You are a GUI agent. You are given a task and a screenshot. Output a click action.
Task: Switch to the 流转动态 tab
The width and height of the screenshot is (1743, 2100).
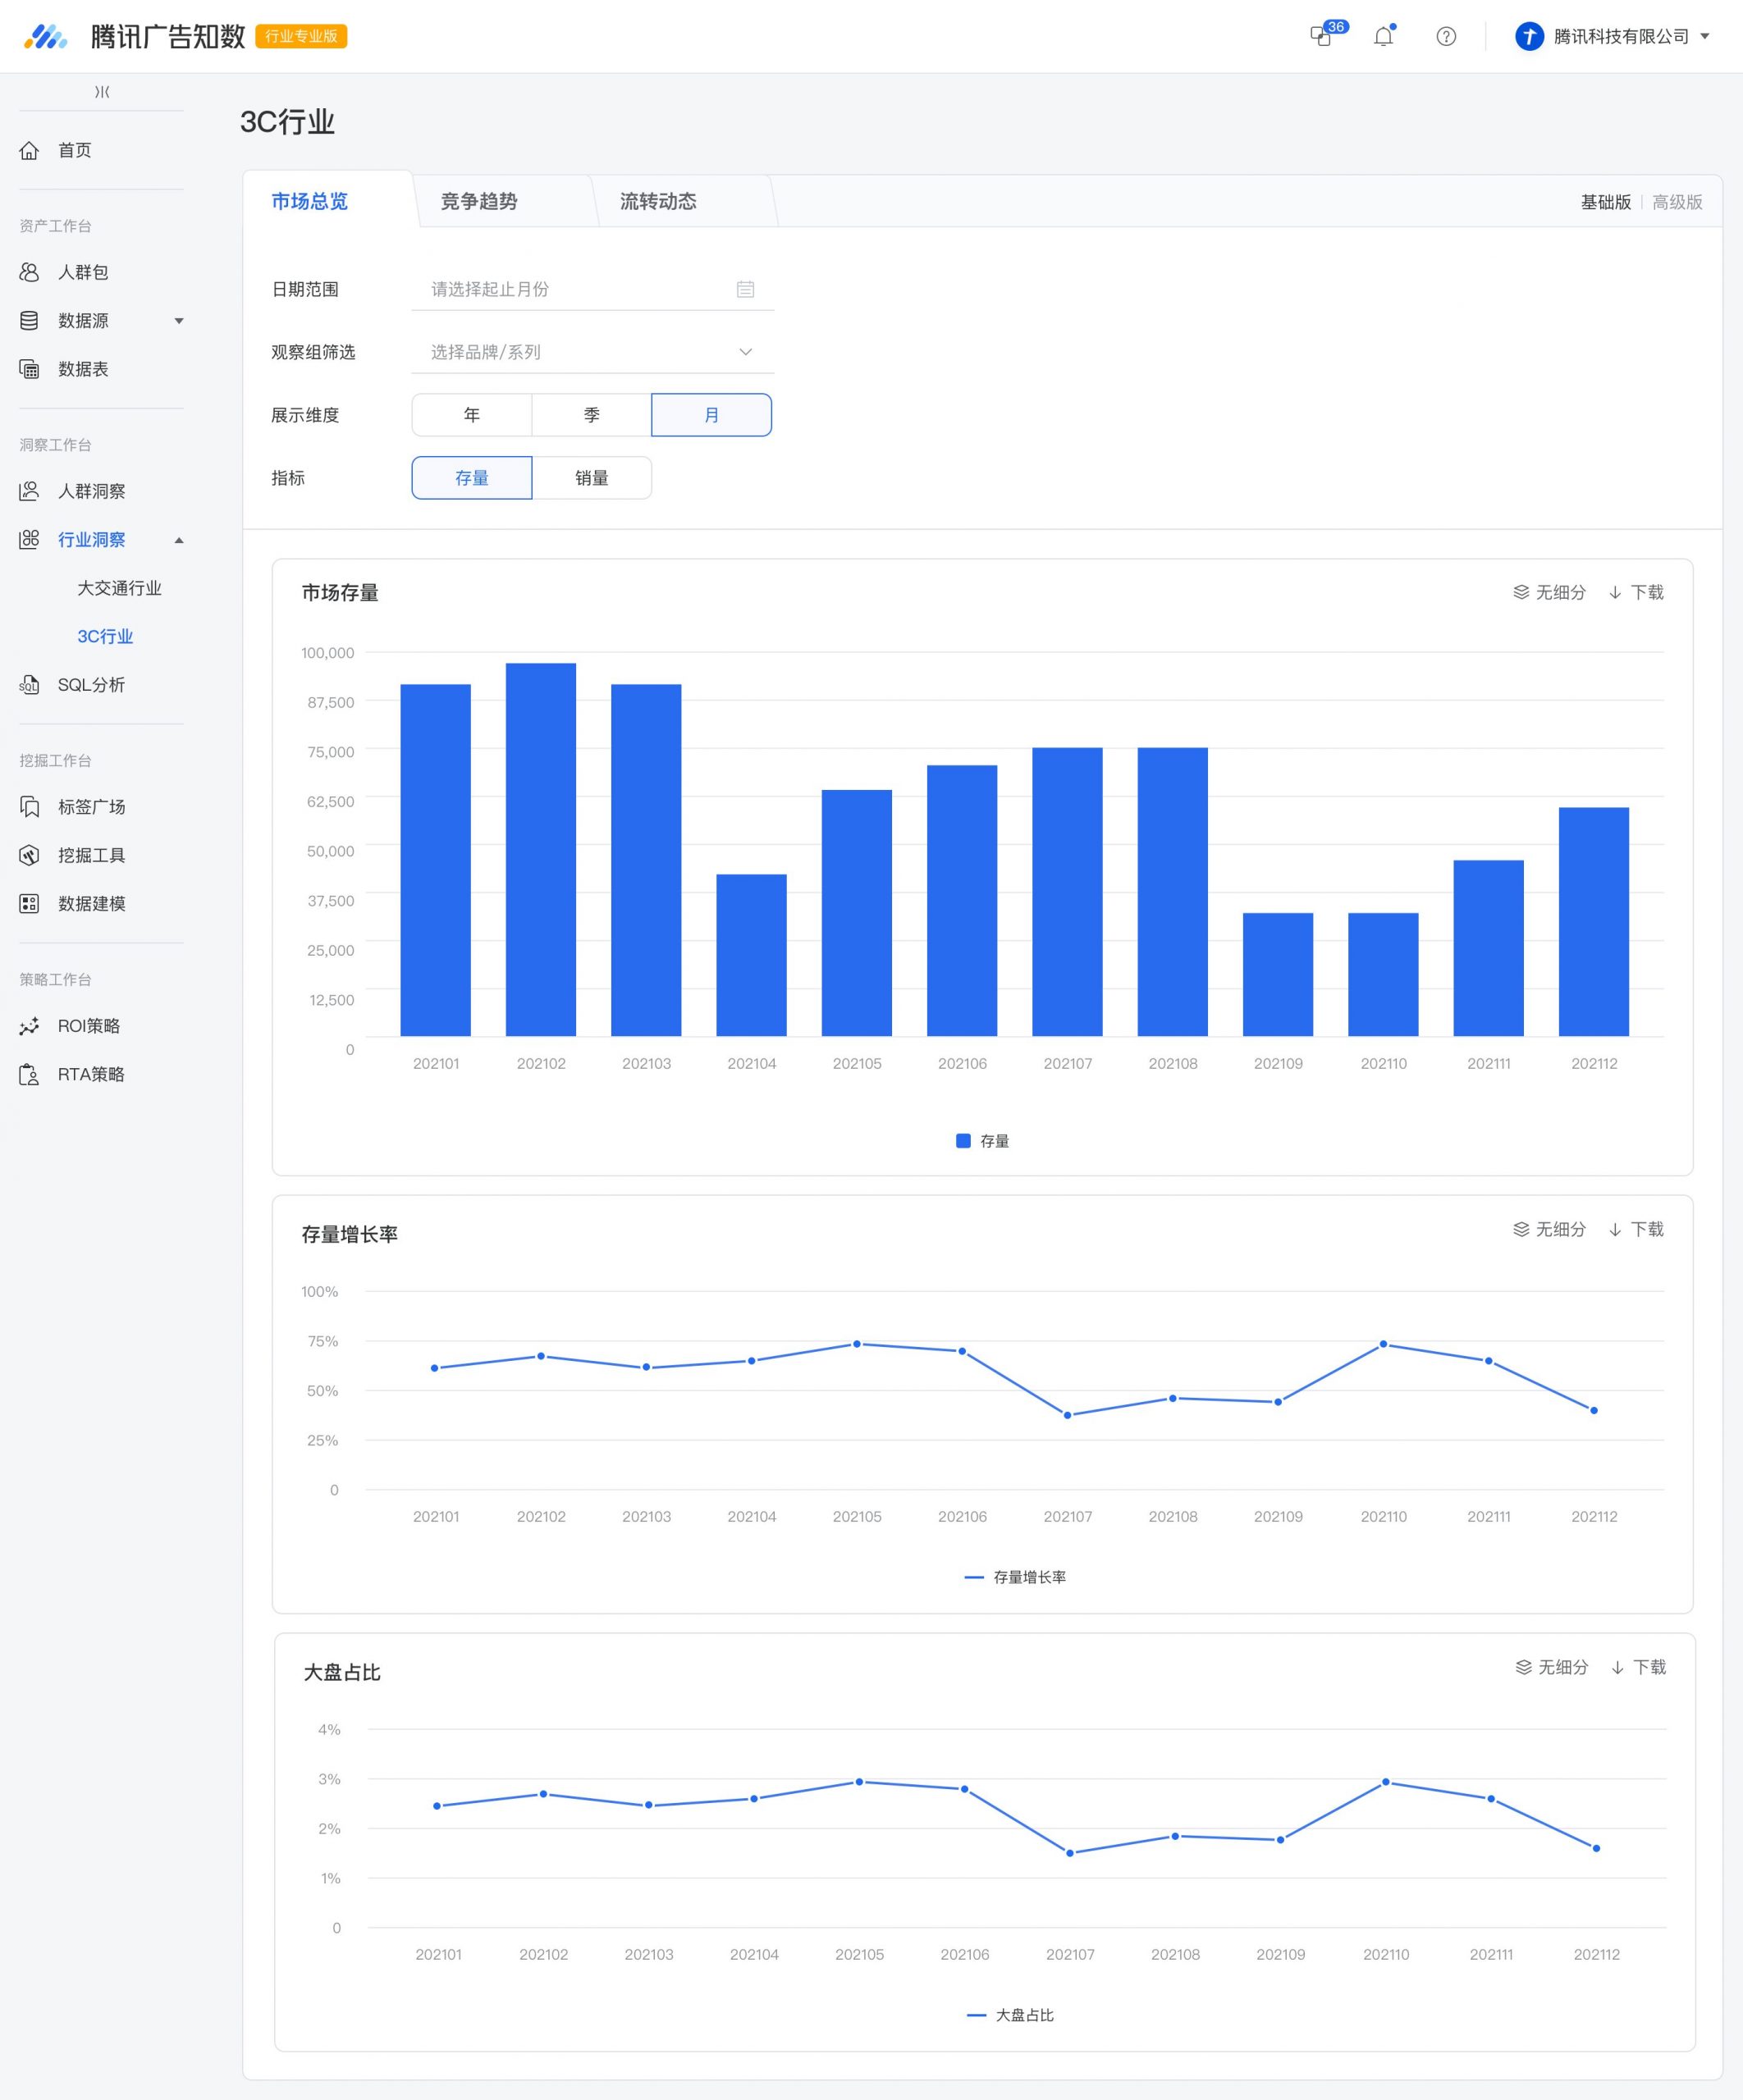658,202
